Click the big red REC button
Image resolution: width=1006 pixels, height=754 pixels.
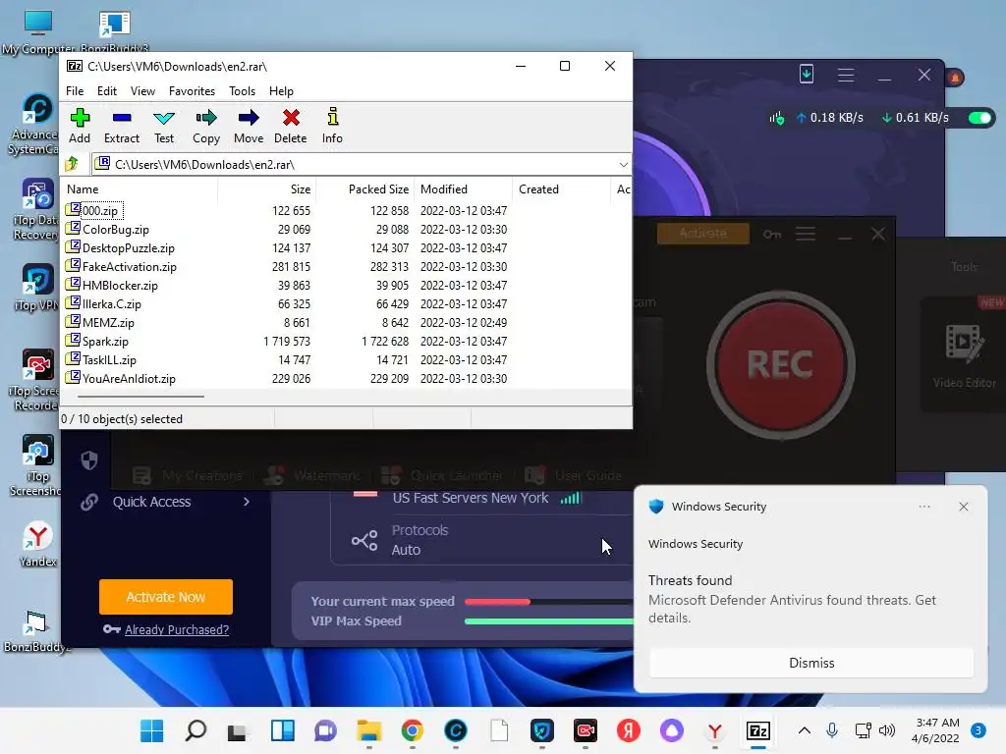coord(780,365)
